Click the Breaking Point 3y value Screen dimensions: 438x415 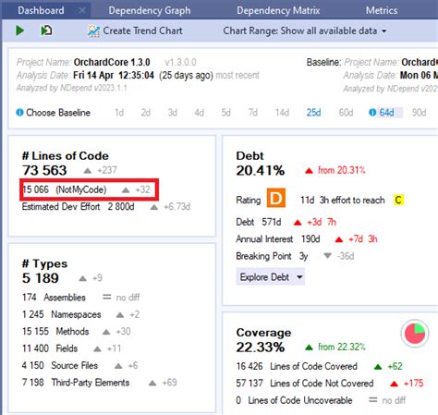(272, 256)
